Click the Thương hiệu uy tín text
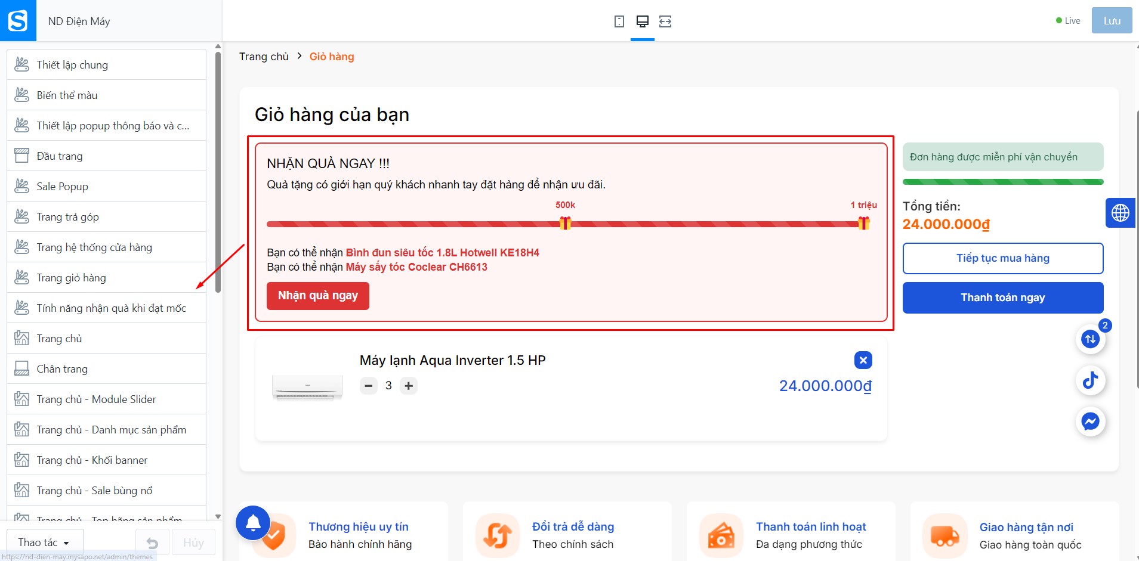The width and height of the screenshot is (1139, 561). pos(359,526)
